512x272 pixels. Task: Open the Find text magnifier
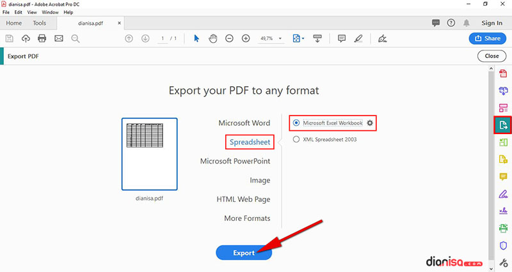(76, 38)
